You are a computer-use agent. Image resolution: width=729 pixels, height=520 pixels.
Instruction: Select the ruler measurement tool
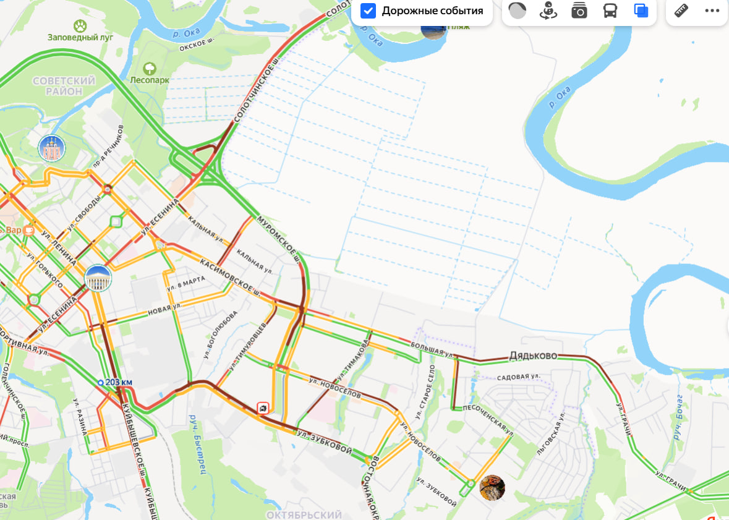click(681, 11)
